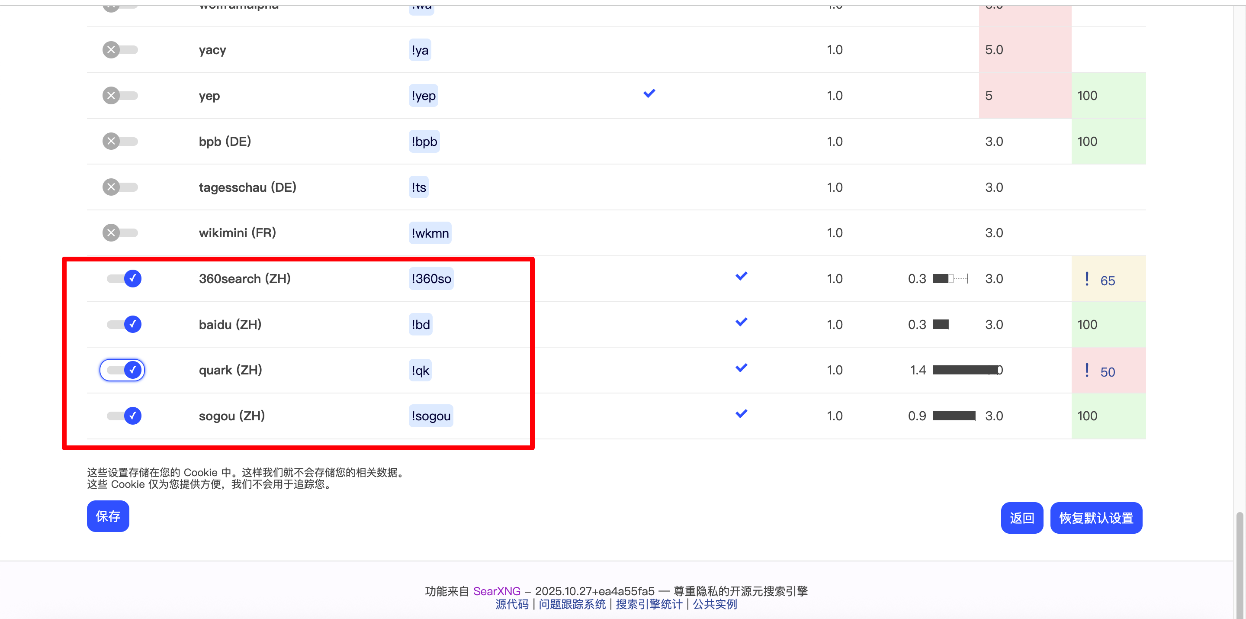1246x619 pixels.
Task: Disable the sogou (ZH) engine
Action: (124, 416)
